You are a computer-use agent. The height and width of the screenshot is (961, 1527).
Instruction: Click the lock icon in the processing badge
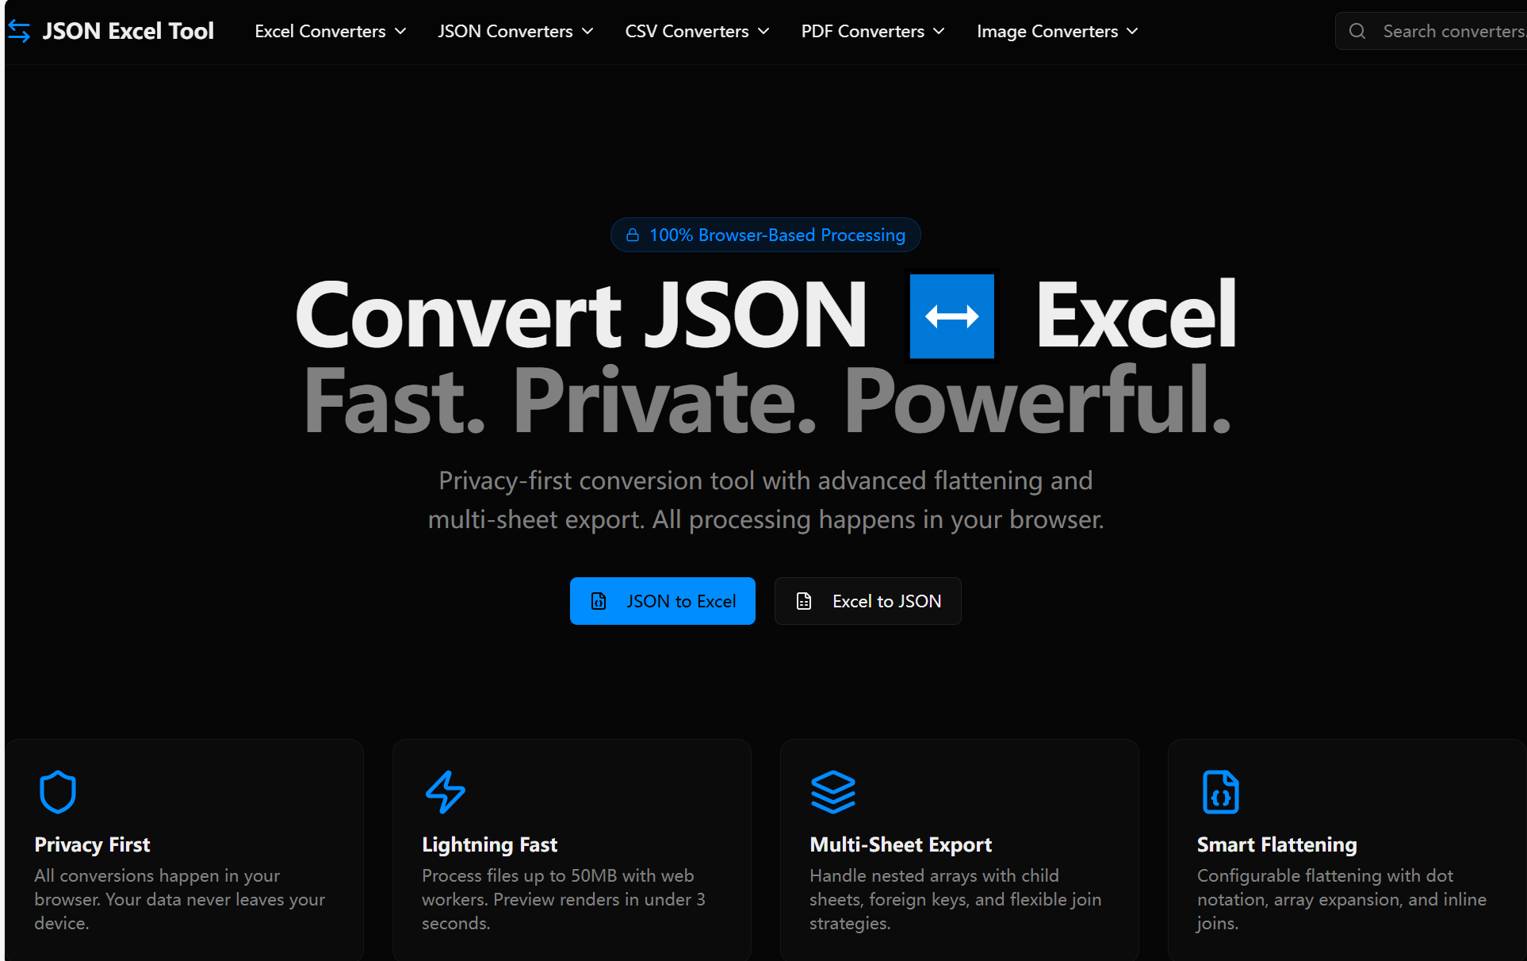(x=633, y=235)
